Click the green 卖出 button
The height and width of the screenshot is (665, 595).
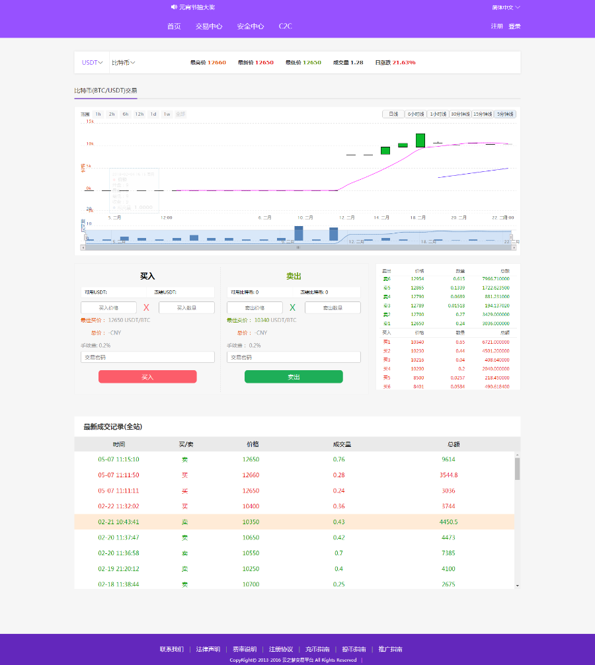click(294, 377)
